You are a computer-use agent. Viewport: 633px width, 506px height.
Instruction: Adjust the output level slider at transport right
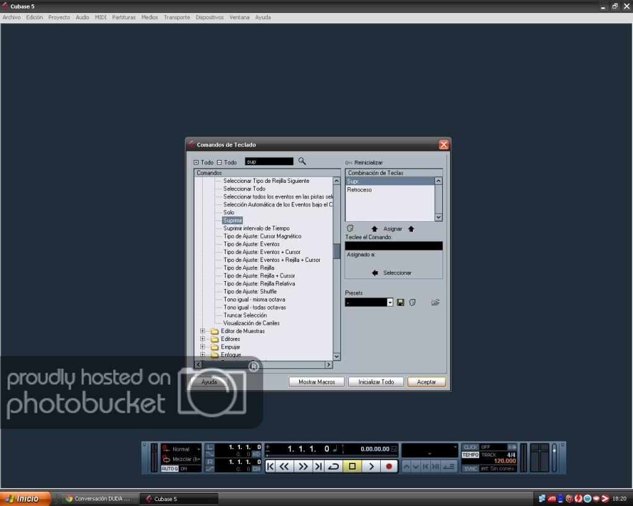click(x=554, y=457)
